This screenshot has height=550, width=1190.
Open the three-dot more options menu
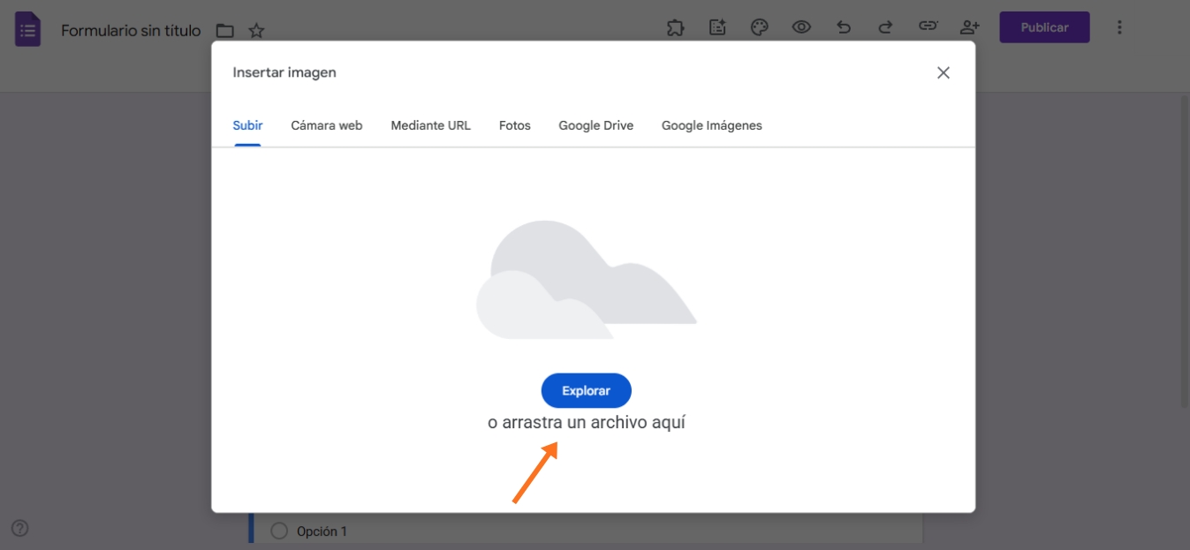[x=1119, y=27]
